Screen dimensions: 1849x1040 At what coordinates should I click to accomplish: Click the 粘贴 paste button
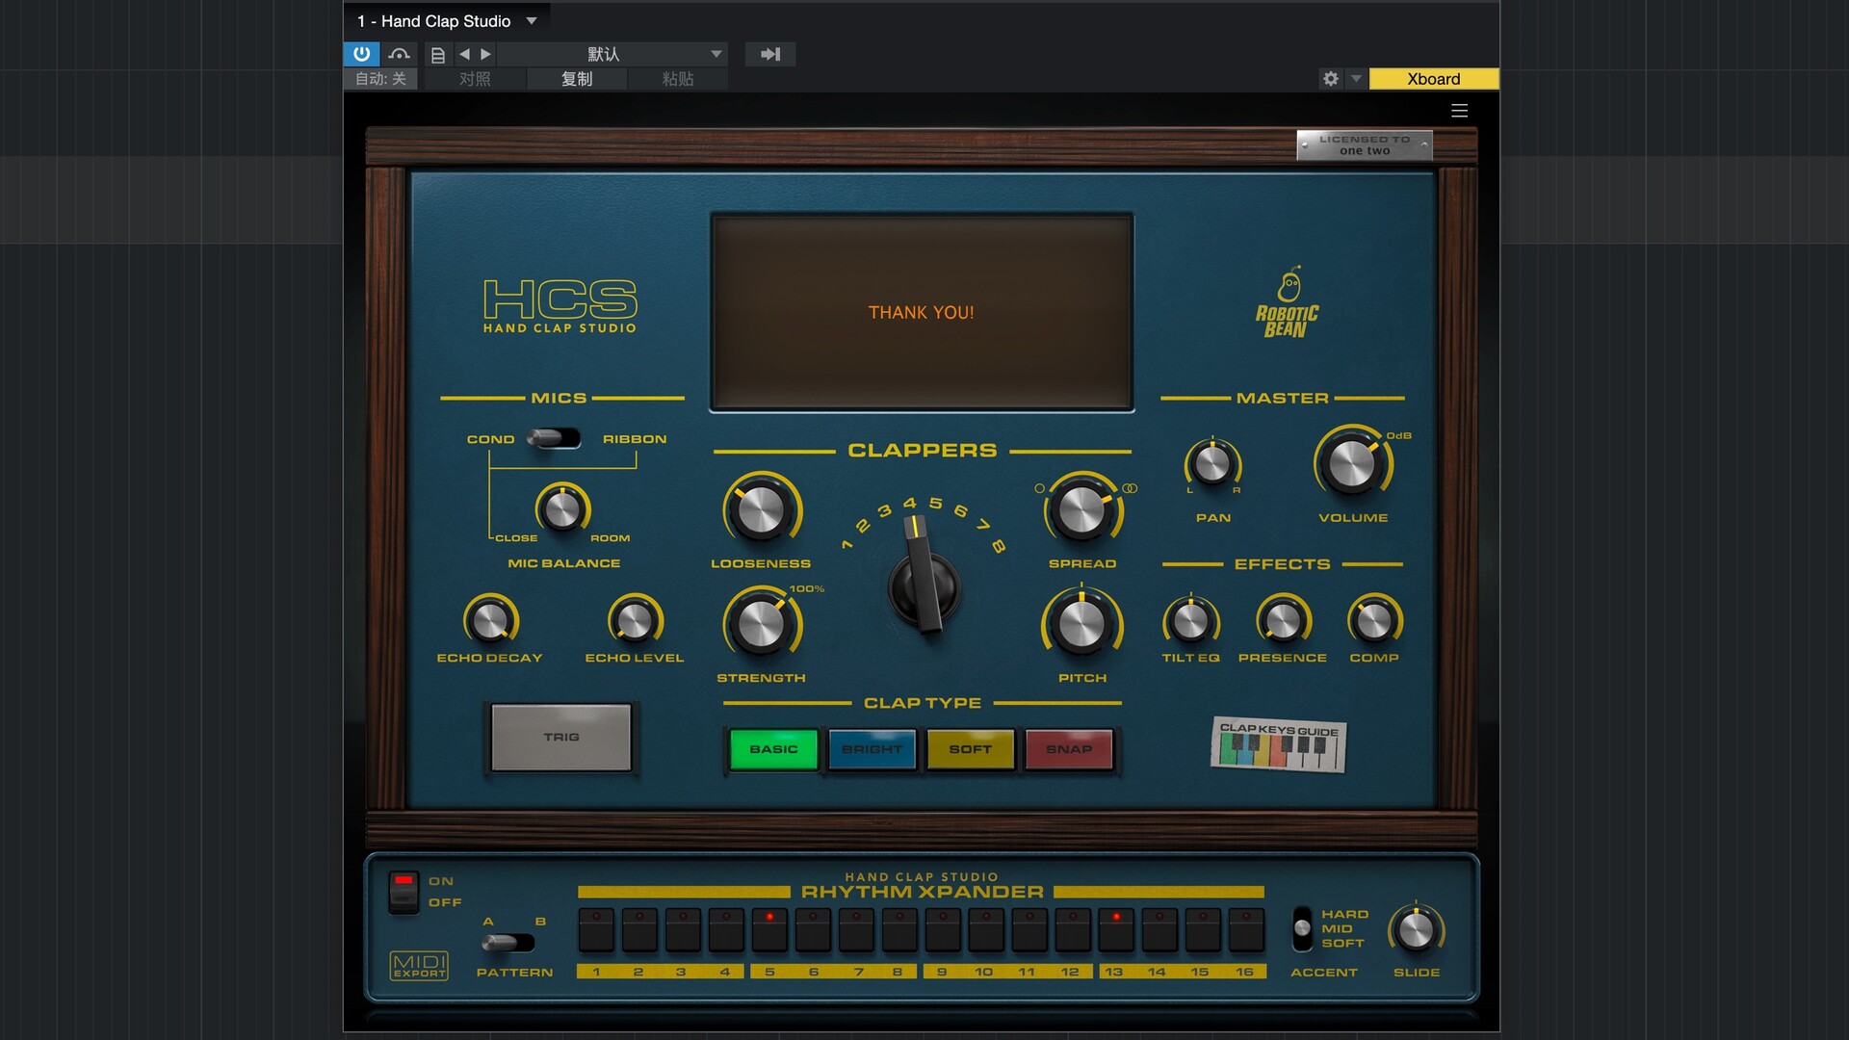point(678,79)
